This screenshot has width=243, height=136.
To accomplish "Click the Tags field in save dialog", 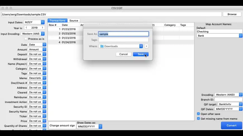I will [x=123, y=40].
